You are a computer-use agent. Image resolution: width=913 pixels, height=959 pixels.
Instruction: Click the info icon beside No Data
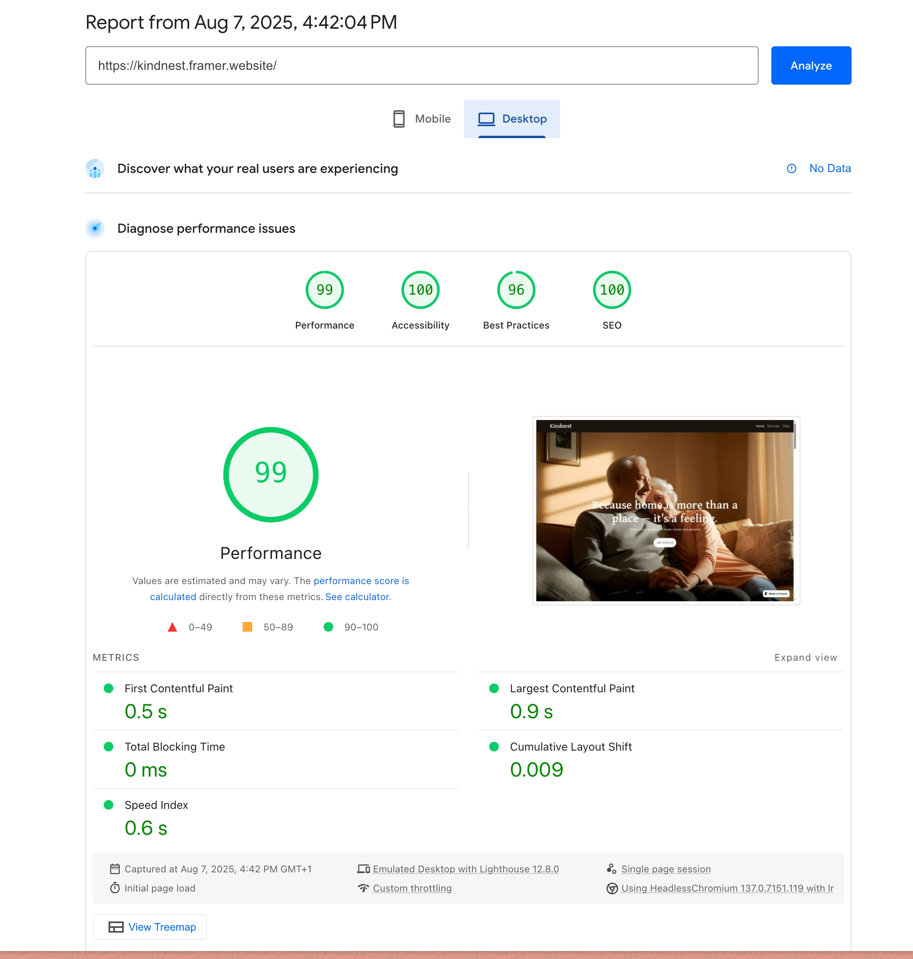(791, 168)
